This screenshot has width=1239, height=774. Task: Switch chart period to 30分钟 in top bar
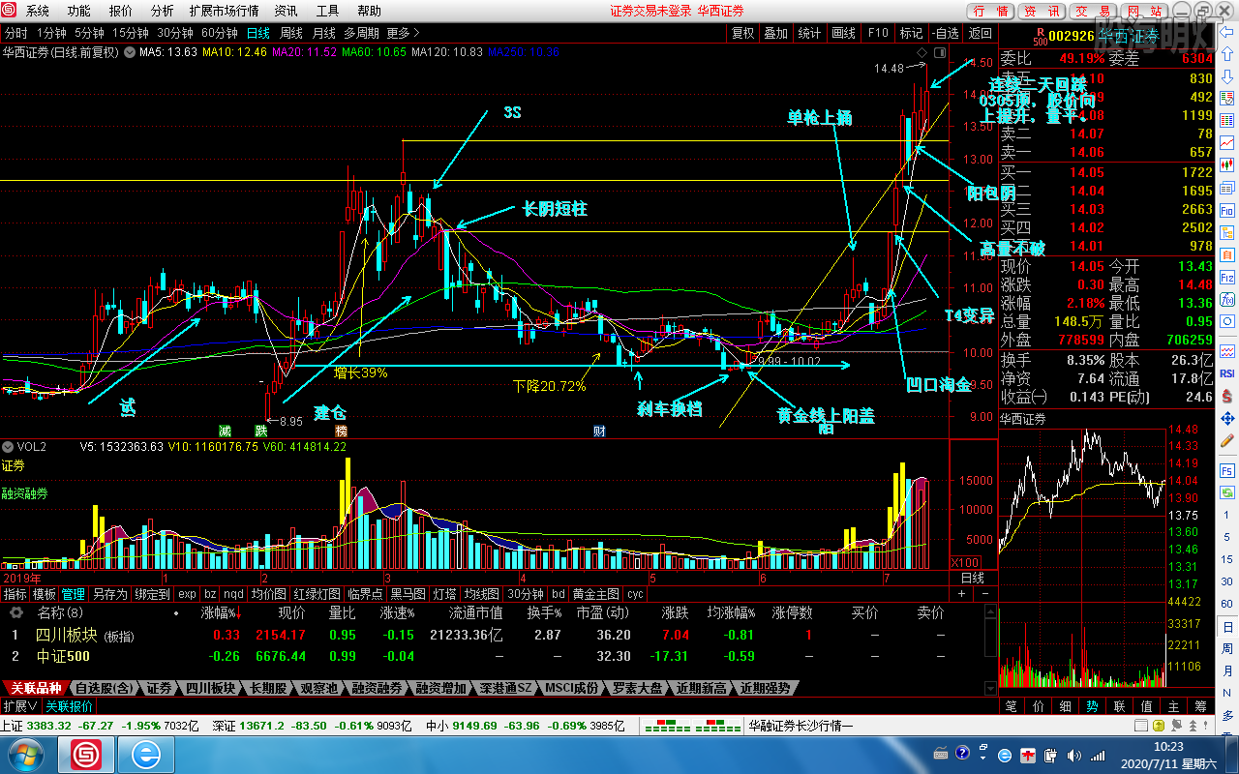click(x=174, y=33)
